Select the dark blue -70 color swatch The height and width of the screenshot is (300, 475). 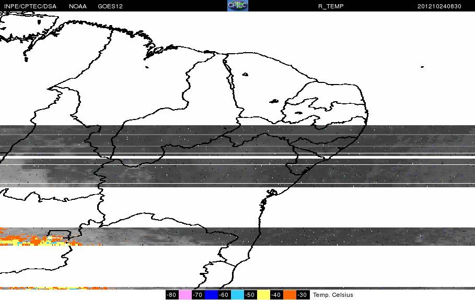tap(211, 295)
